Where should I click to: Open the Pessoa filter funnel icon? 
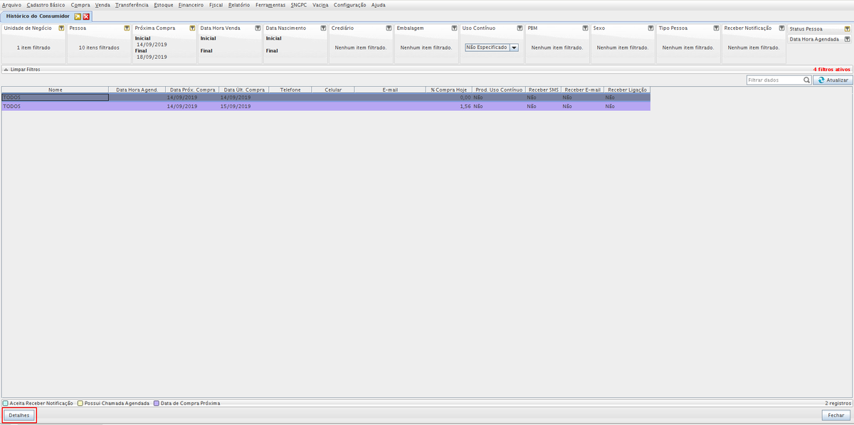point(127,28)
